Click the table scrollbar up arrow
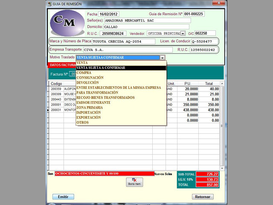Screen dimensions: 273x205 coord(222,84)
